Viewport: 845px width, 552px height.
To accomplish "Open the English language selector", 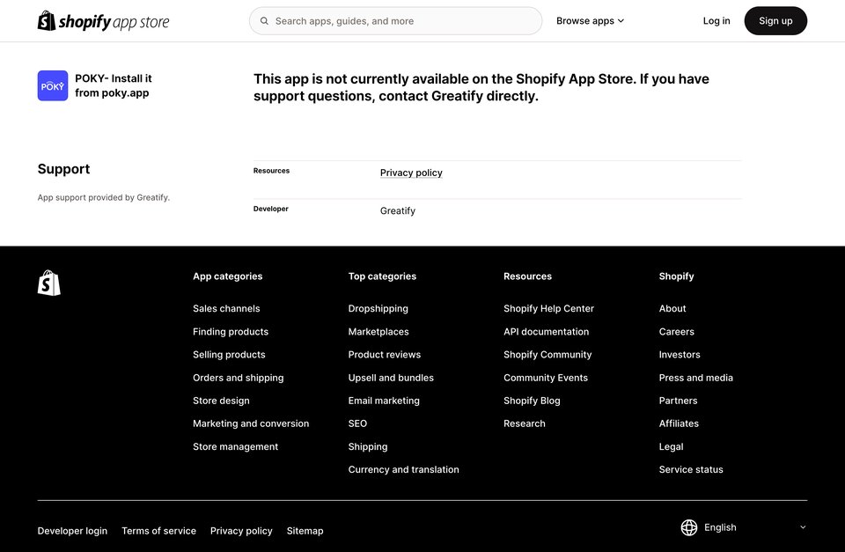I will (x=744, y=527).
